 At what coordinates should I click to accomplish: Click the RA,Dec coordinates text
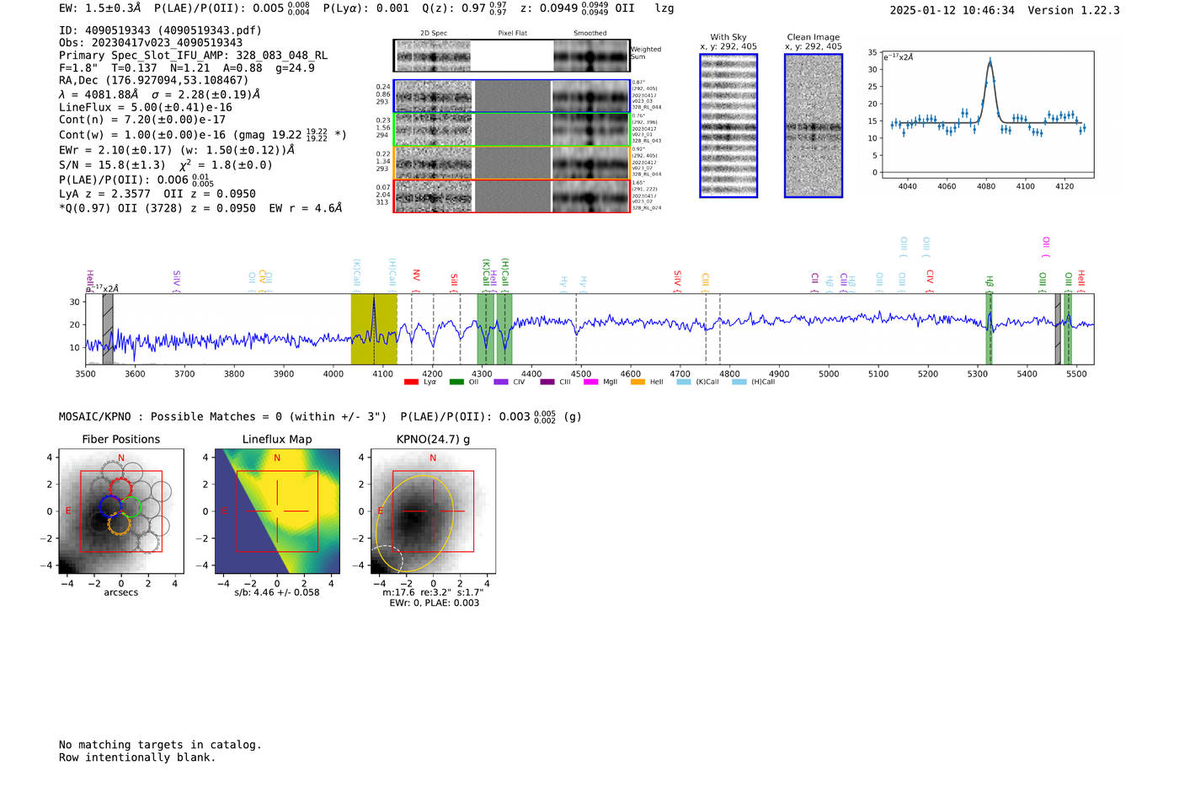pyautogui.click(x=153, y=81)
